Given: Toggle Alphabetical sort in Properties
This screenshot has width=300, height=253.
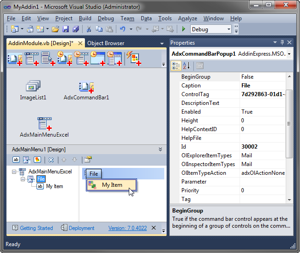Looking at the screenshot, I should 186,66.
